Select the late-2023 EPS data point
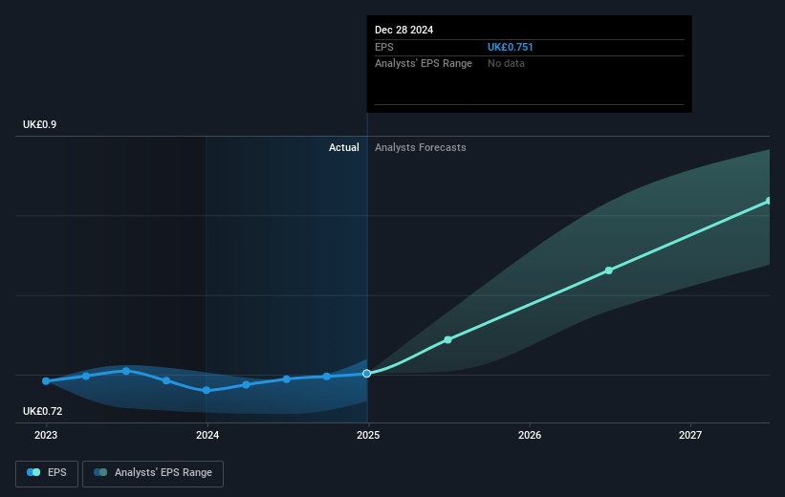This screenshot has width=785, height=497. coord(166,381)
